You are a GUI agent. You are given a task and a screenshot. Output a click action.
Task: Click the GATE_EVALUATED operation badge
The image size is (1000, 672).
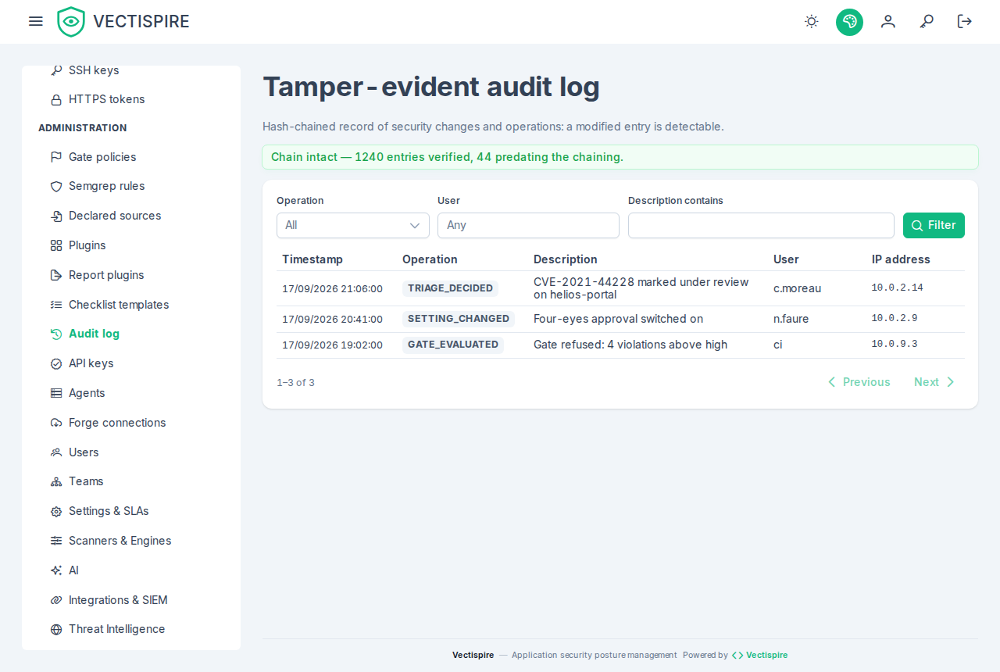[x=453, y=345]
